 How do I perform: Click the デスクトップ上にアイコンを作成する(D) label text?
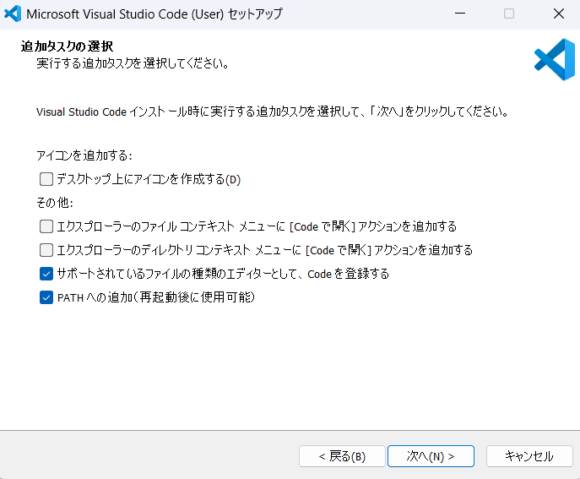[x=149, y=179]
